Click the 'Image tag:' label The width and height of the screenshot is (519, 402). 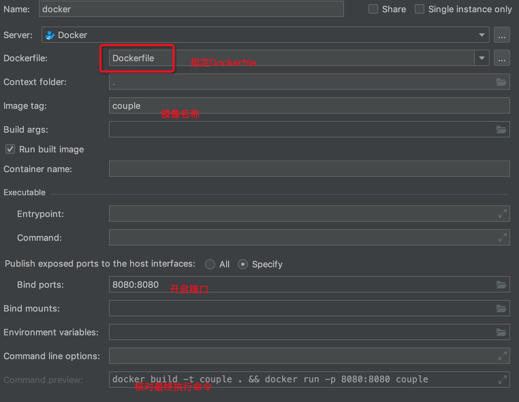pos(25,106)
